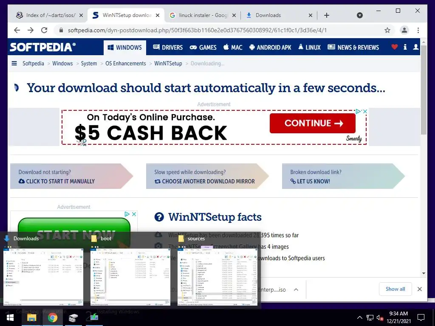
Task: Click the red heart favorites icon
Action: pyautogui.click(x=394, y=47)
